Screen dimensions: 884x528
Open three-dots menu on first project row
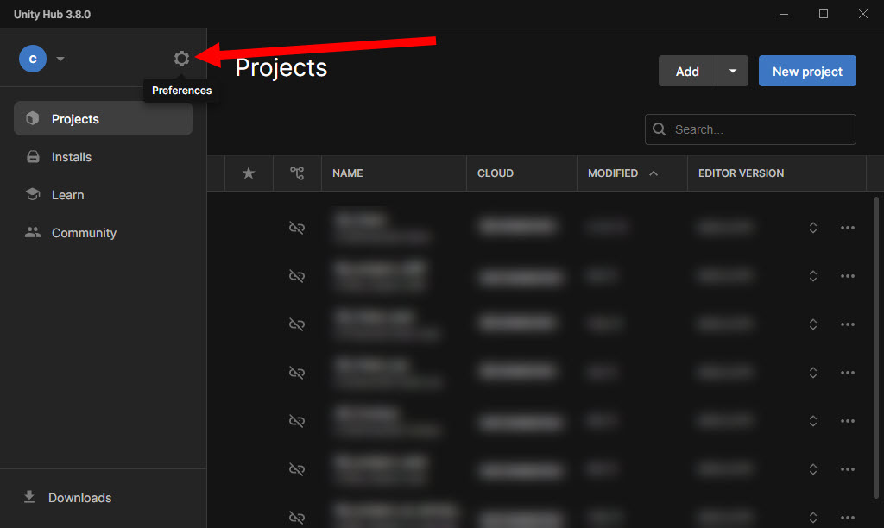848,228
